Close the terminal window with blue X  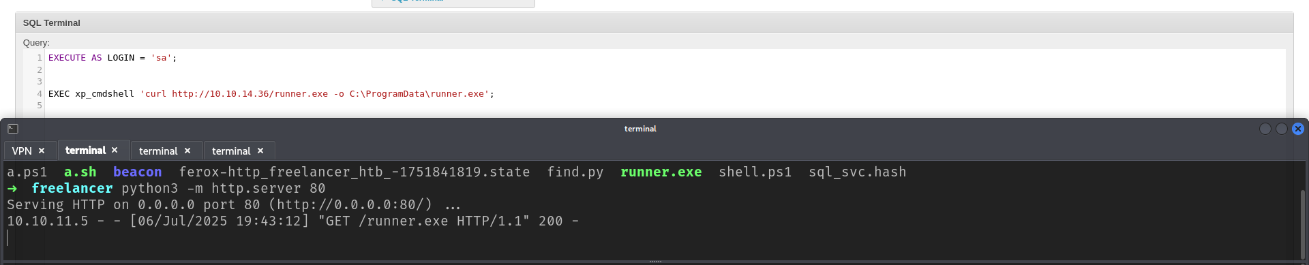(1298, 129)
